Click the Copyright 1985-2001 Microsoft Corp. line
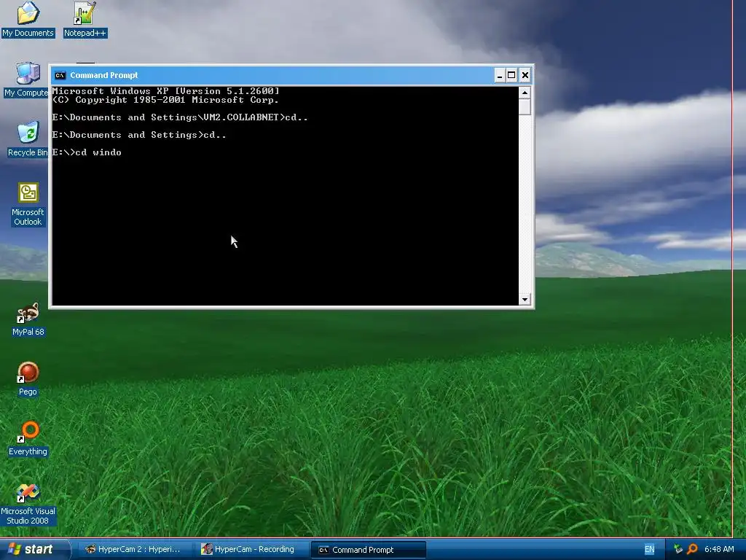Screen dimensions: 746x560 point(165,100)
